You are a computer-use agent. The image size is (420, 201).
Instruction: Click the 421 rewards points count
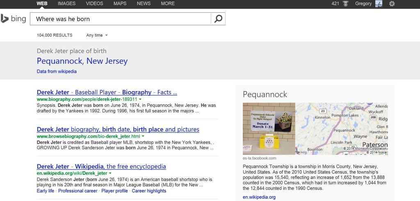point(335,4)
